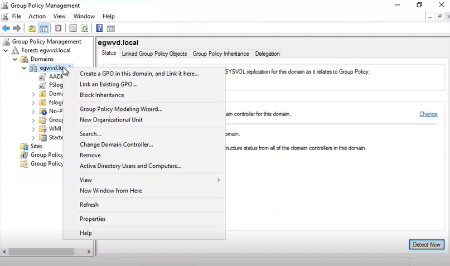Choose Search... in context menu
Image resolution: width=450 pixels, height=266 pixels.
[x=144, y=134]
